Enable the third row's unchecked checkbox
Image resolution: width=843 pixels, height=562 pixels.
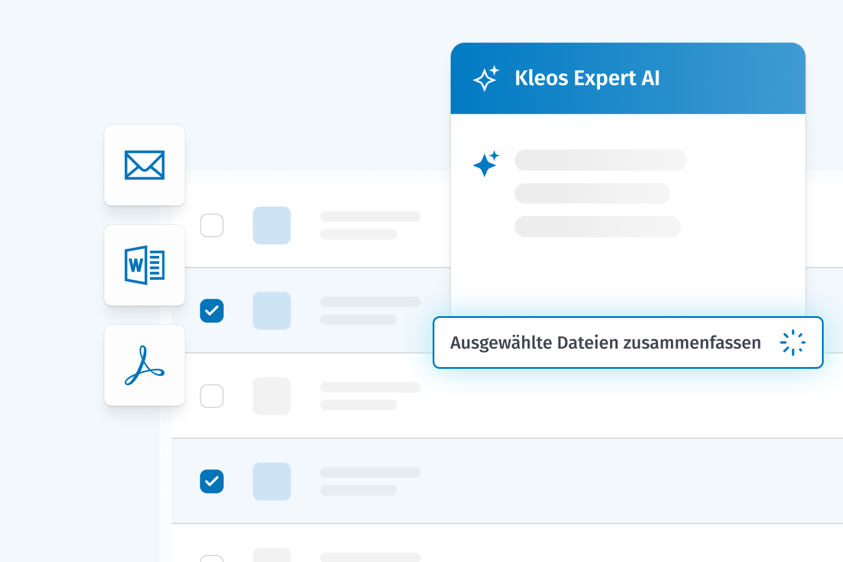click(212, 396)
